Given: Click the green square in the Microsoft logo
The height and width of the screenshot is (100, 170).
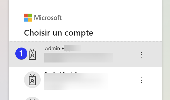Looking at the screenshot, I should point(30,16).
